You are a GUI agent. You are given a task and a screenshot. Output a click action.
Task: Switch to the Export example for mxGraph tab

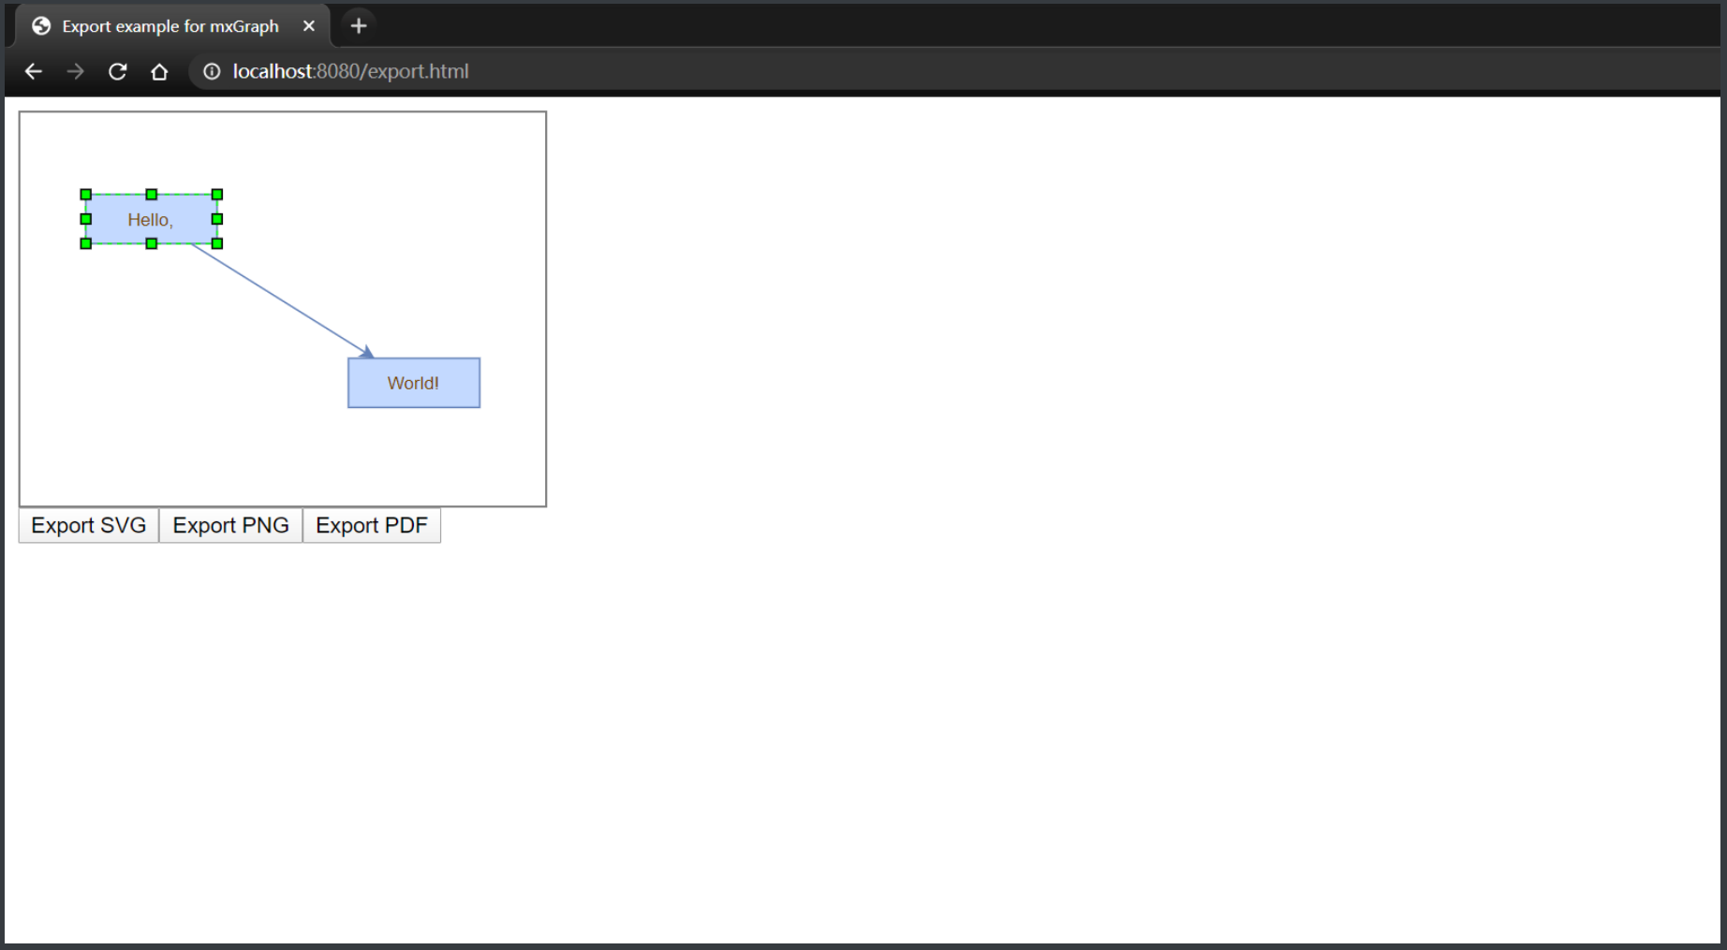[x=169, y=25]
